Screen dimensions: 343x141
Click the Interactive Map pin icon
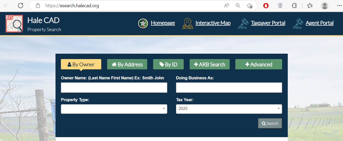[188, 23]
